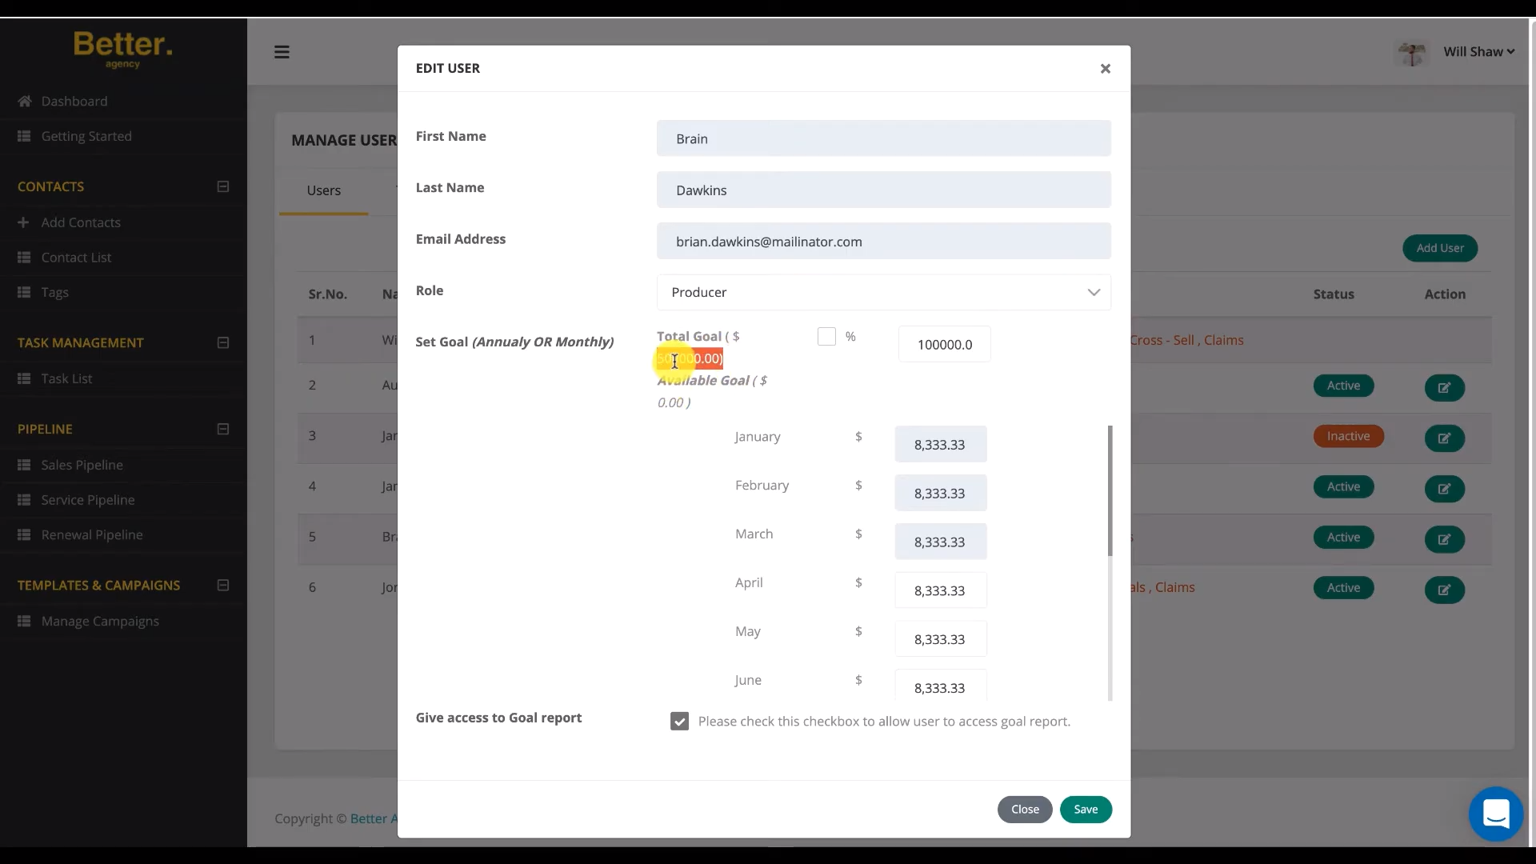Image resolution: width=1536 pixels, height=864 pixels.
Task: Close the Edit User dialog with X
Action: pyautogui.click(x=1105, y=69)
